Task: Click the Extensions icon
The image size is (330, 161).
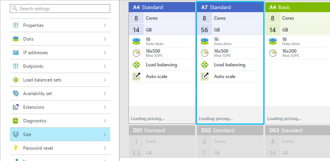Action: click(x=16, y=107)
